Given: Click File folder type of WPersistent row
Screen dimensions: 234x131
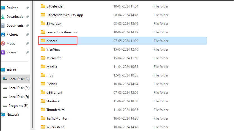Looking at the screenshot, I should 161,127.
